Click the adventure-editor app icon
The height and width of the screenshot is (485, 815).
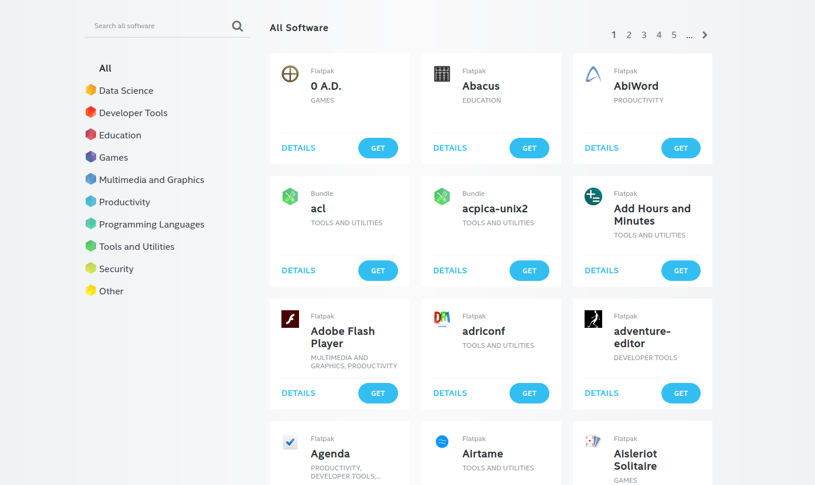click(593, 319)
